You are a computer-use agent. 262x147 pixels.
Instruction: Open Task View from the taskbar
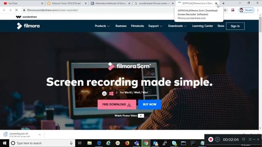click(x=80, y=143)
